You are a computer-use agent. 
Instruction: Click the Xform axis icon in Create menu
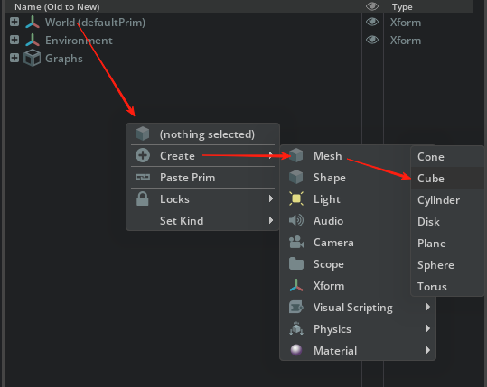click(296, 285)
